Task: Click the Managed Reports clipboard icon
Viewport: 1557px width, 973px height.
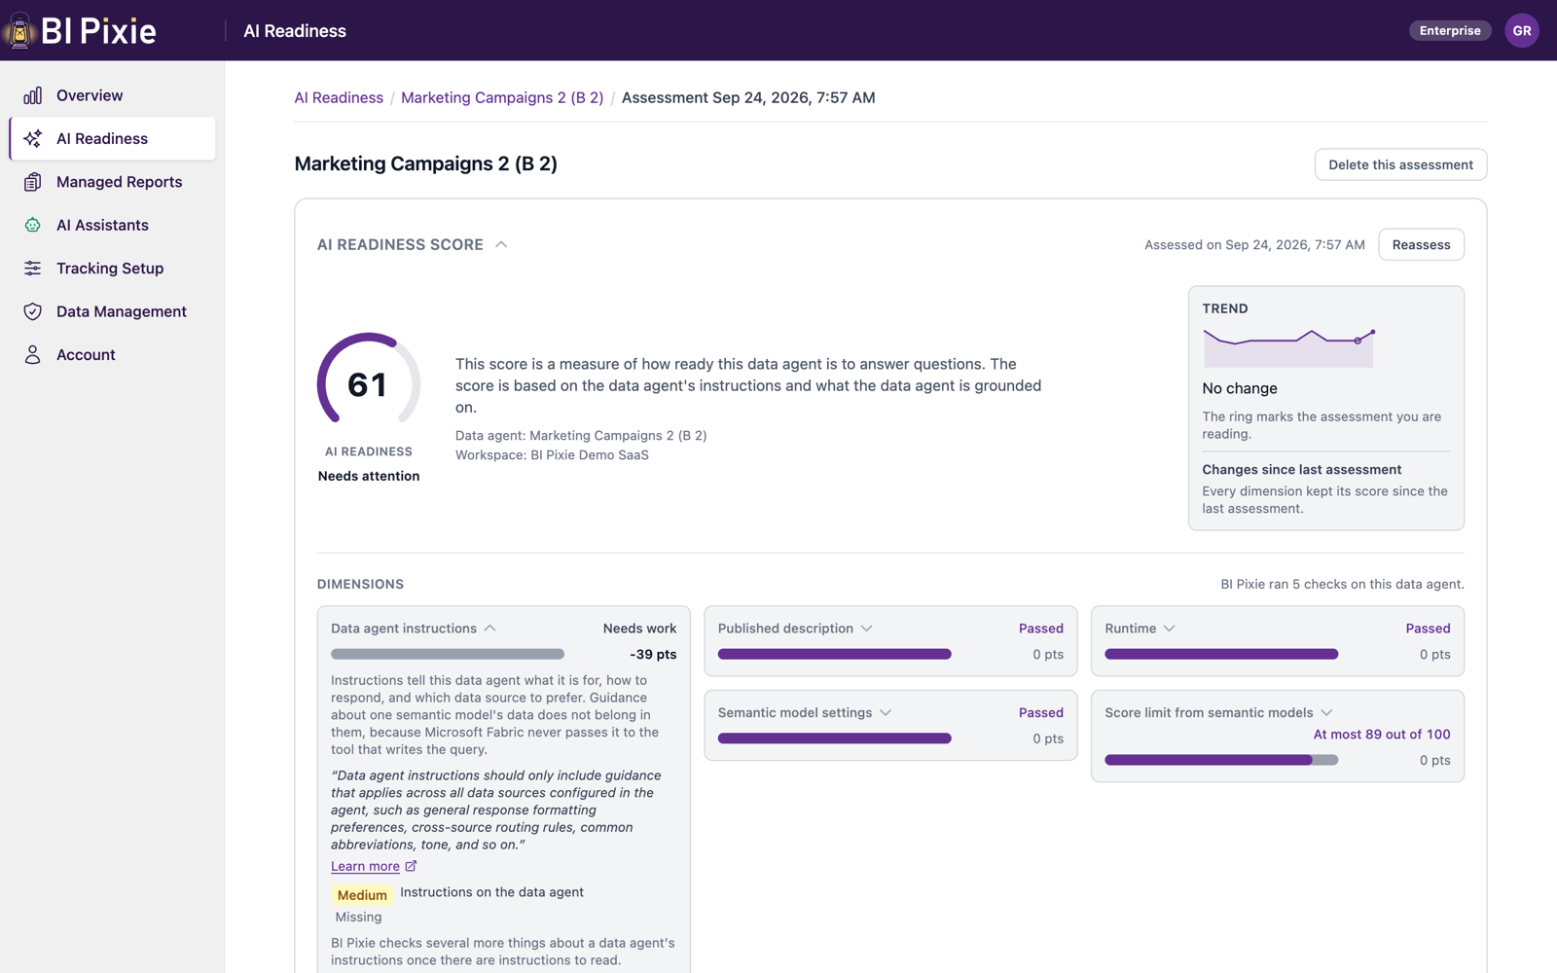Action: pyautogui.click(x=33, y=182)
